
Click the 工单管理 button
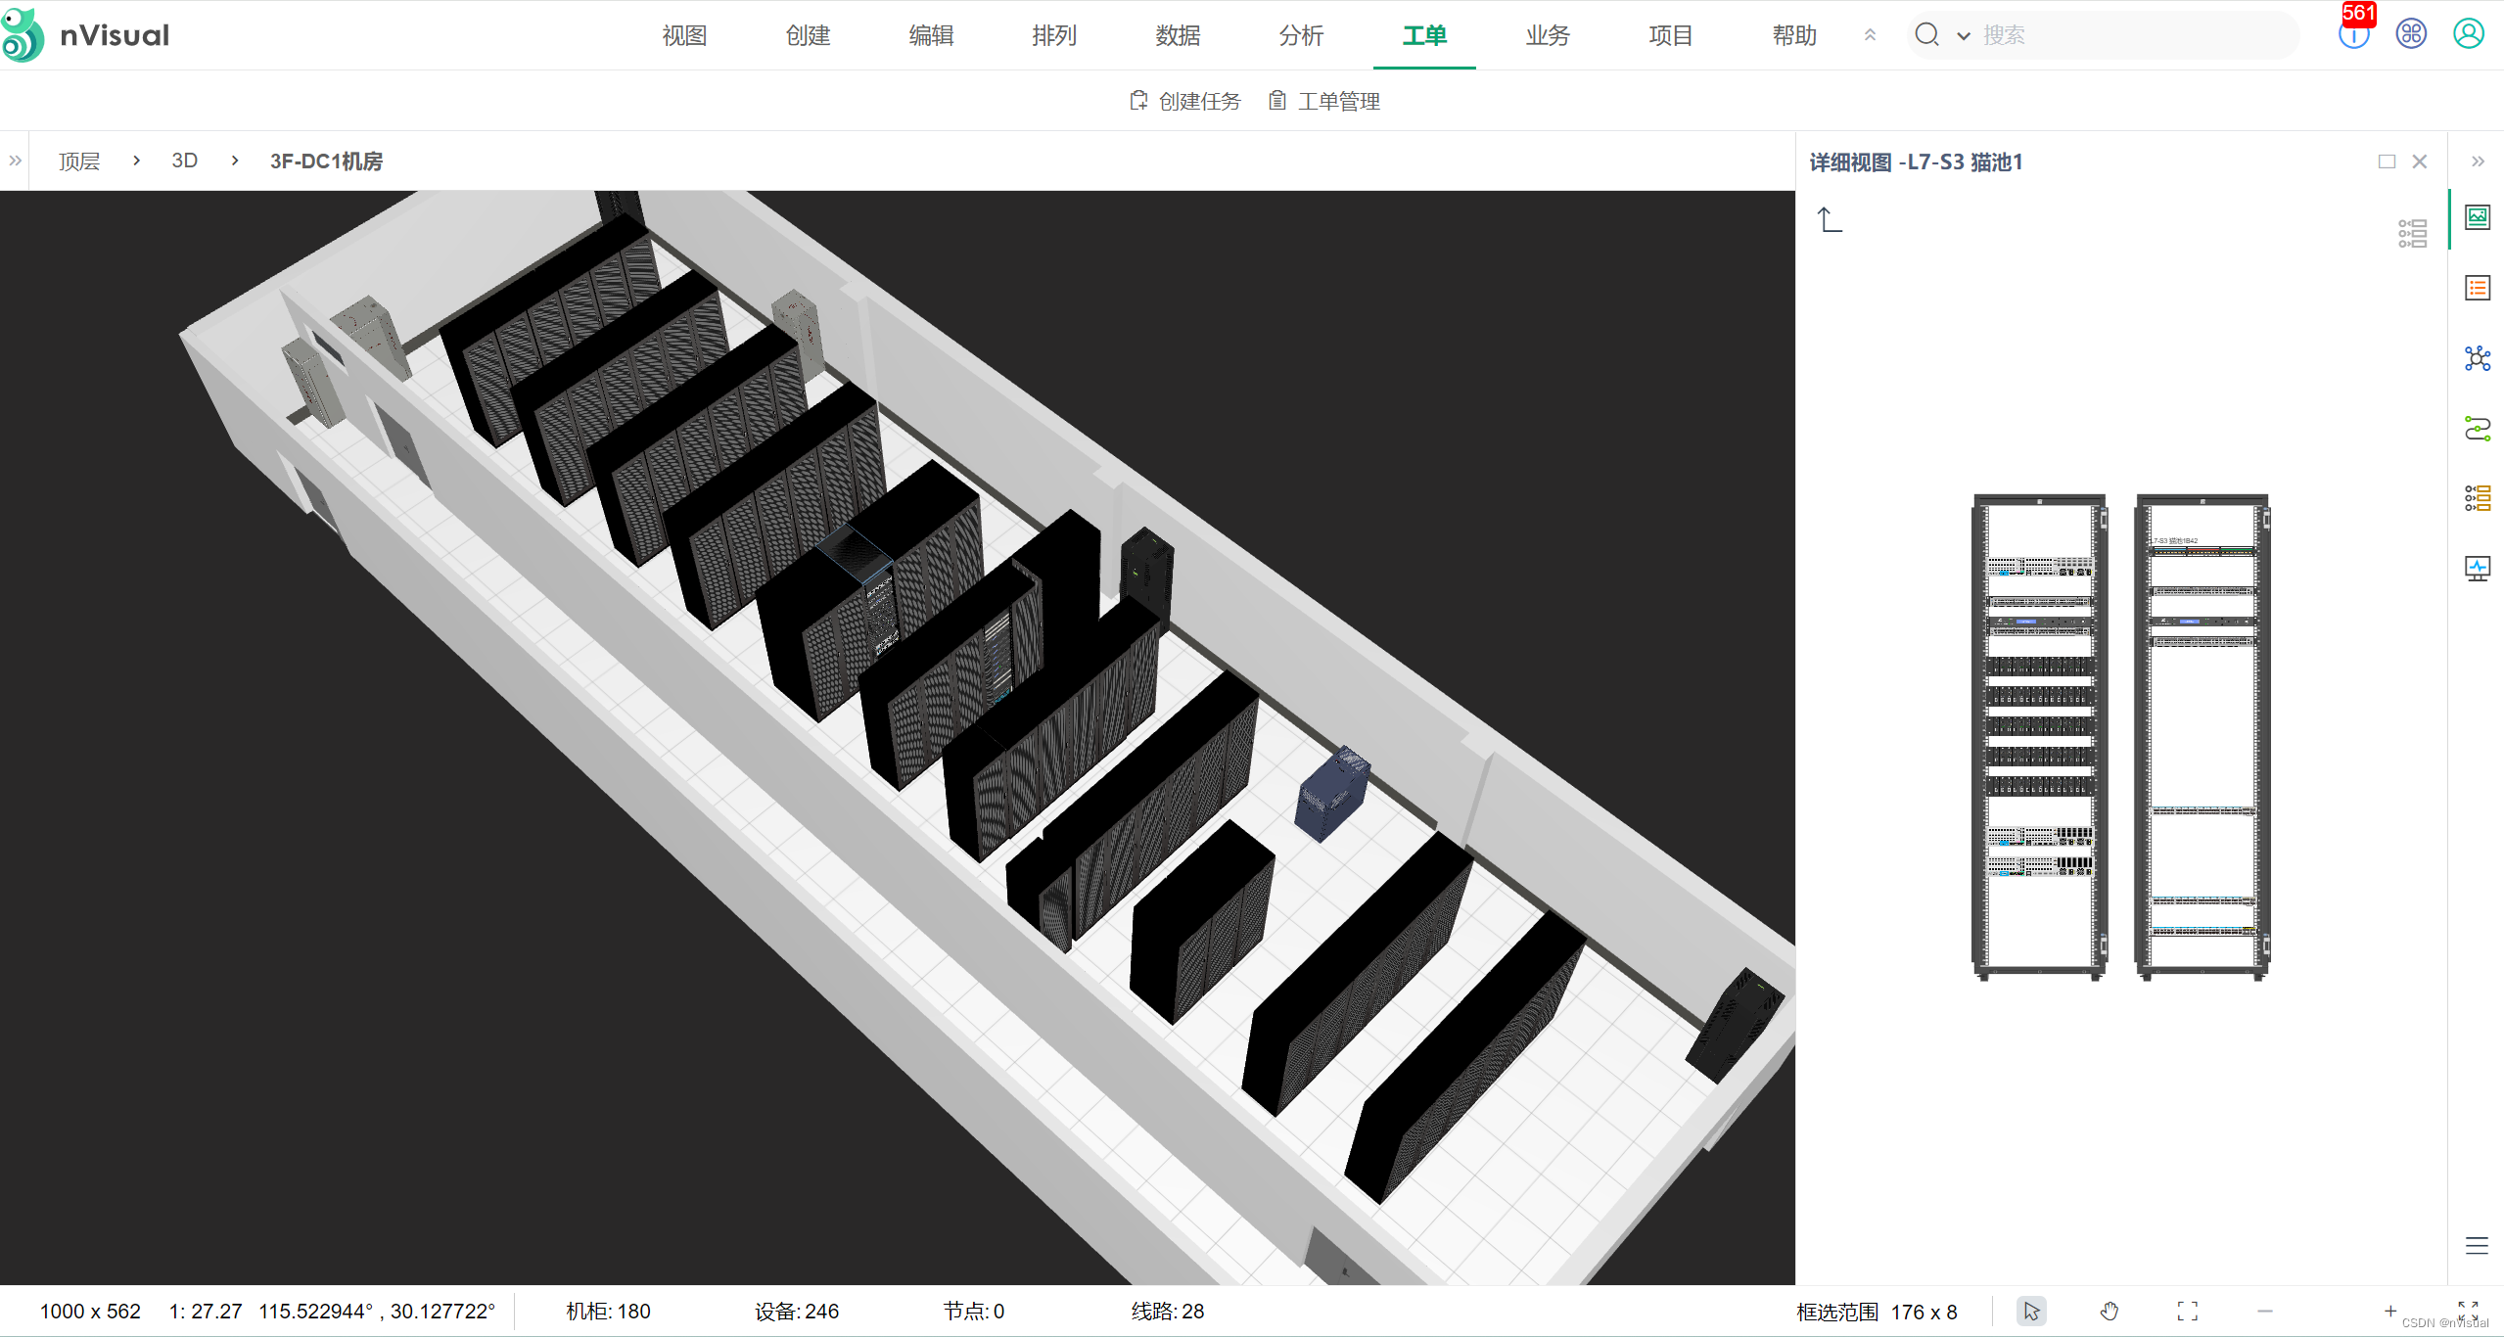[x=1324, y=101]
